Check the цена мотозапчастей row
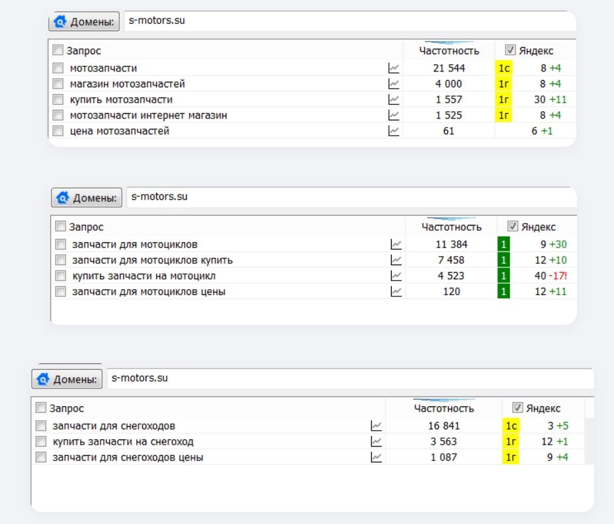Screen dimensions: 614x524 [58, 131]
